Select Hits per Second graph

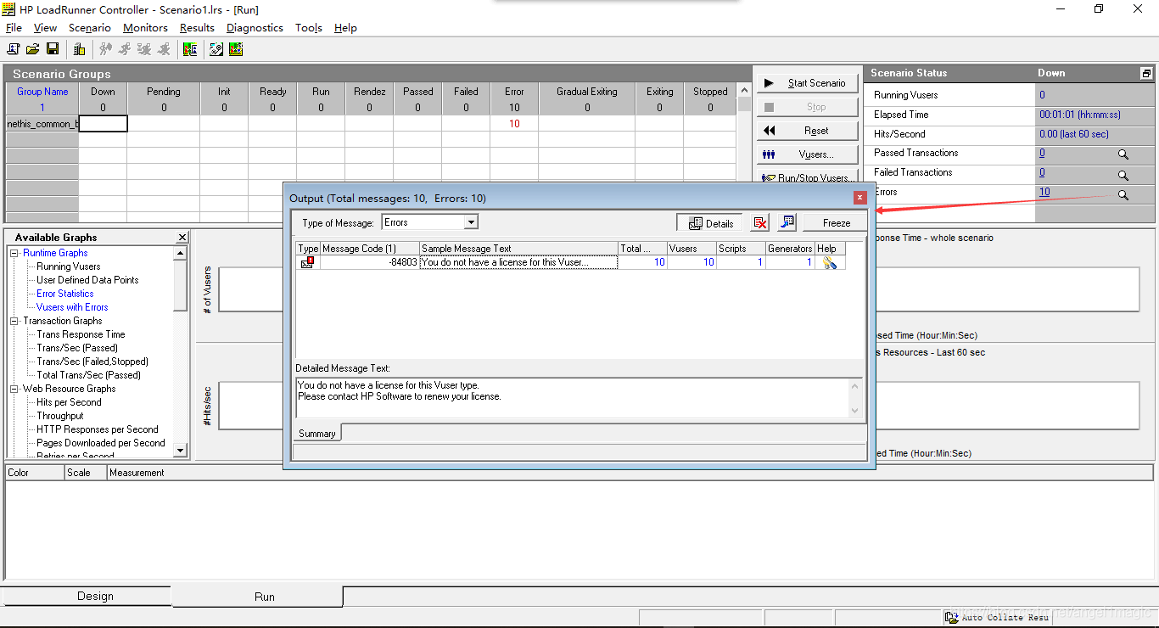click(x=69, y=402)
